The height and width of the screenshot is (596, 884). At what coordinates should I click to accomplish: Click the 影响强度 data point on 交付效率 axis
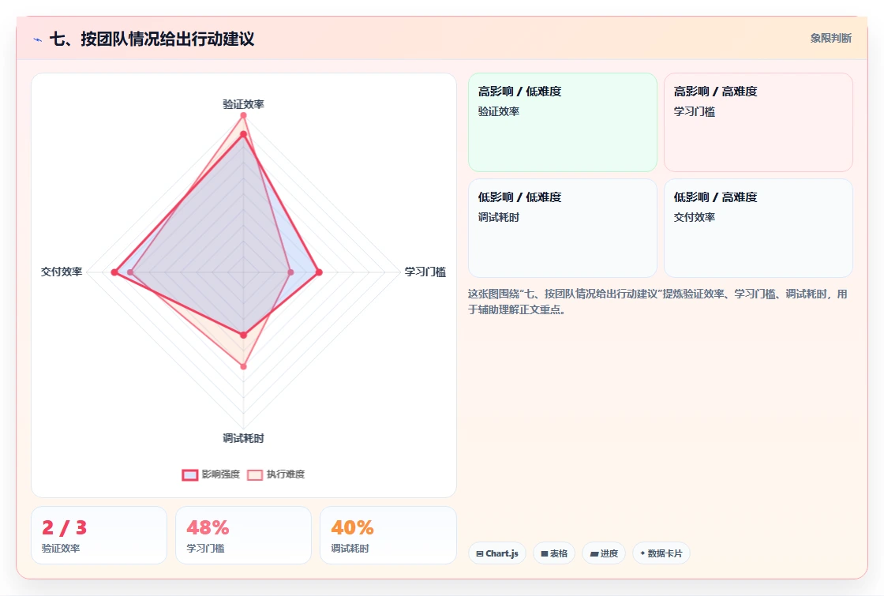pos(114,272)
